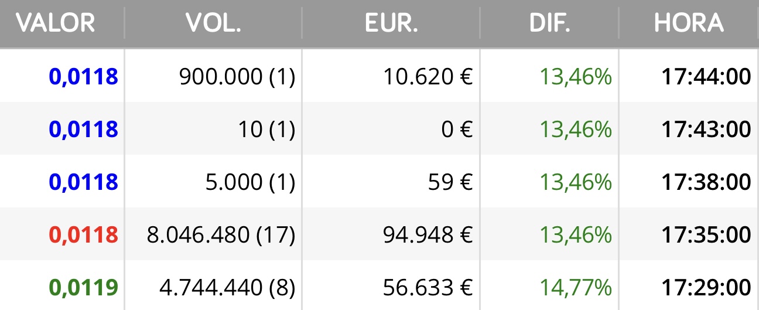Select the 4.744.440 (8) volume cell
This screenshot has width=759, height=310.
click(227, 288)
